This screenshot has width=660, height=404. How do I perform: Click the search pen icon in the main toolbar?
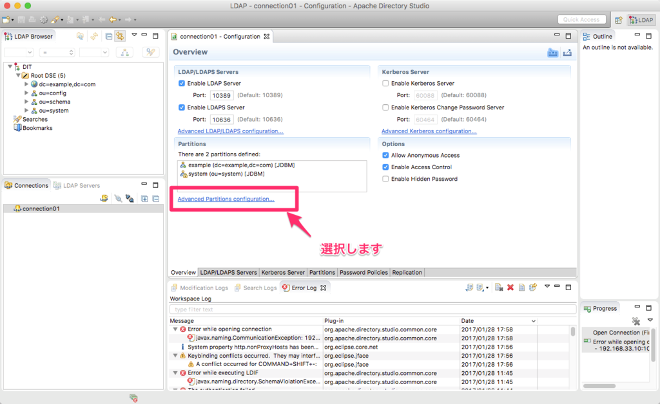click(x=55, y=20)
